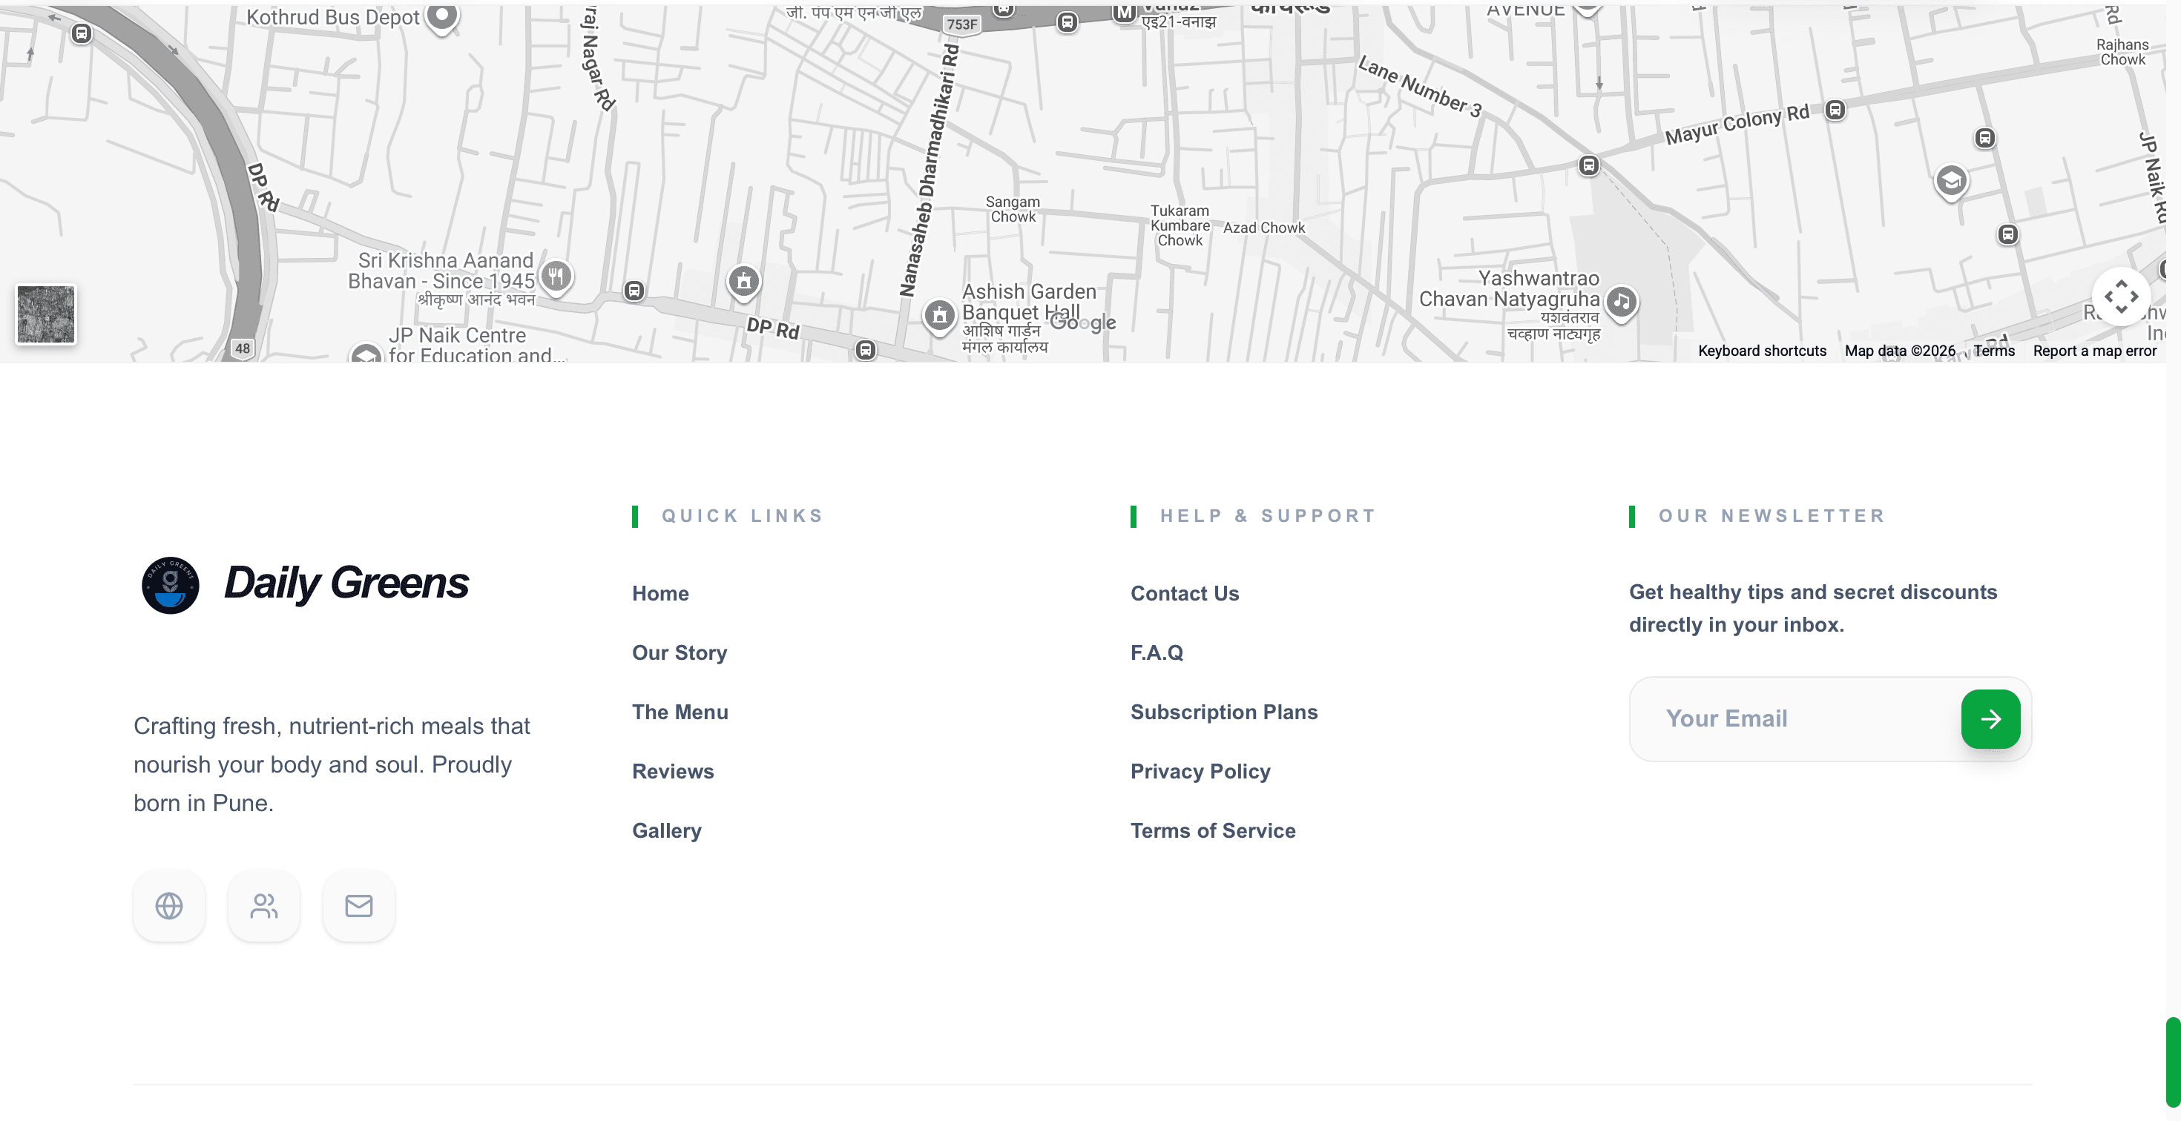Select Ashish Garden Banquet Hall map marker

click(939, 316)
